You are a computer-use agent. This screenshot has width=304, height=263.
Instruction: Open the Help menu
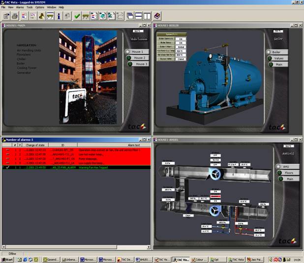61,7
